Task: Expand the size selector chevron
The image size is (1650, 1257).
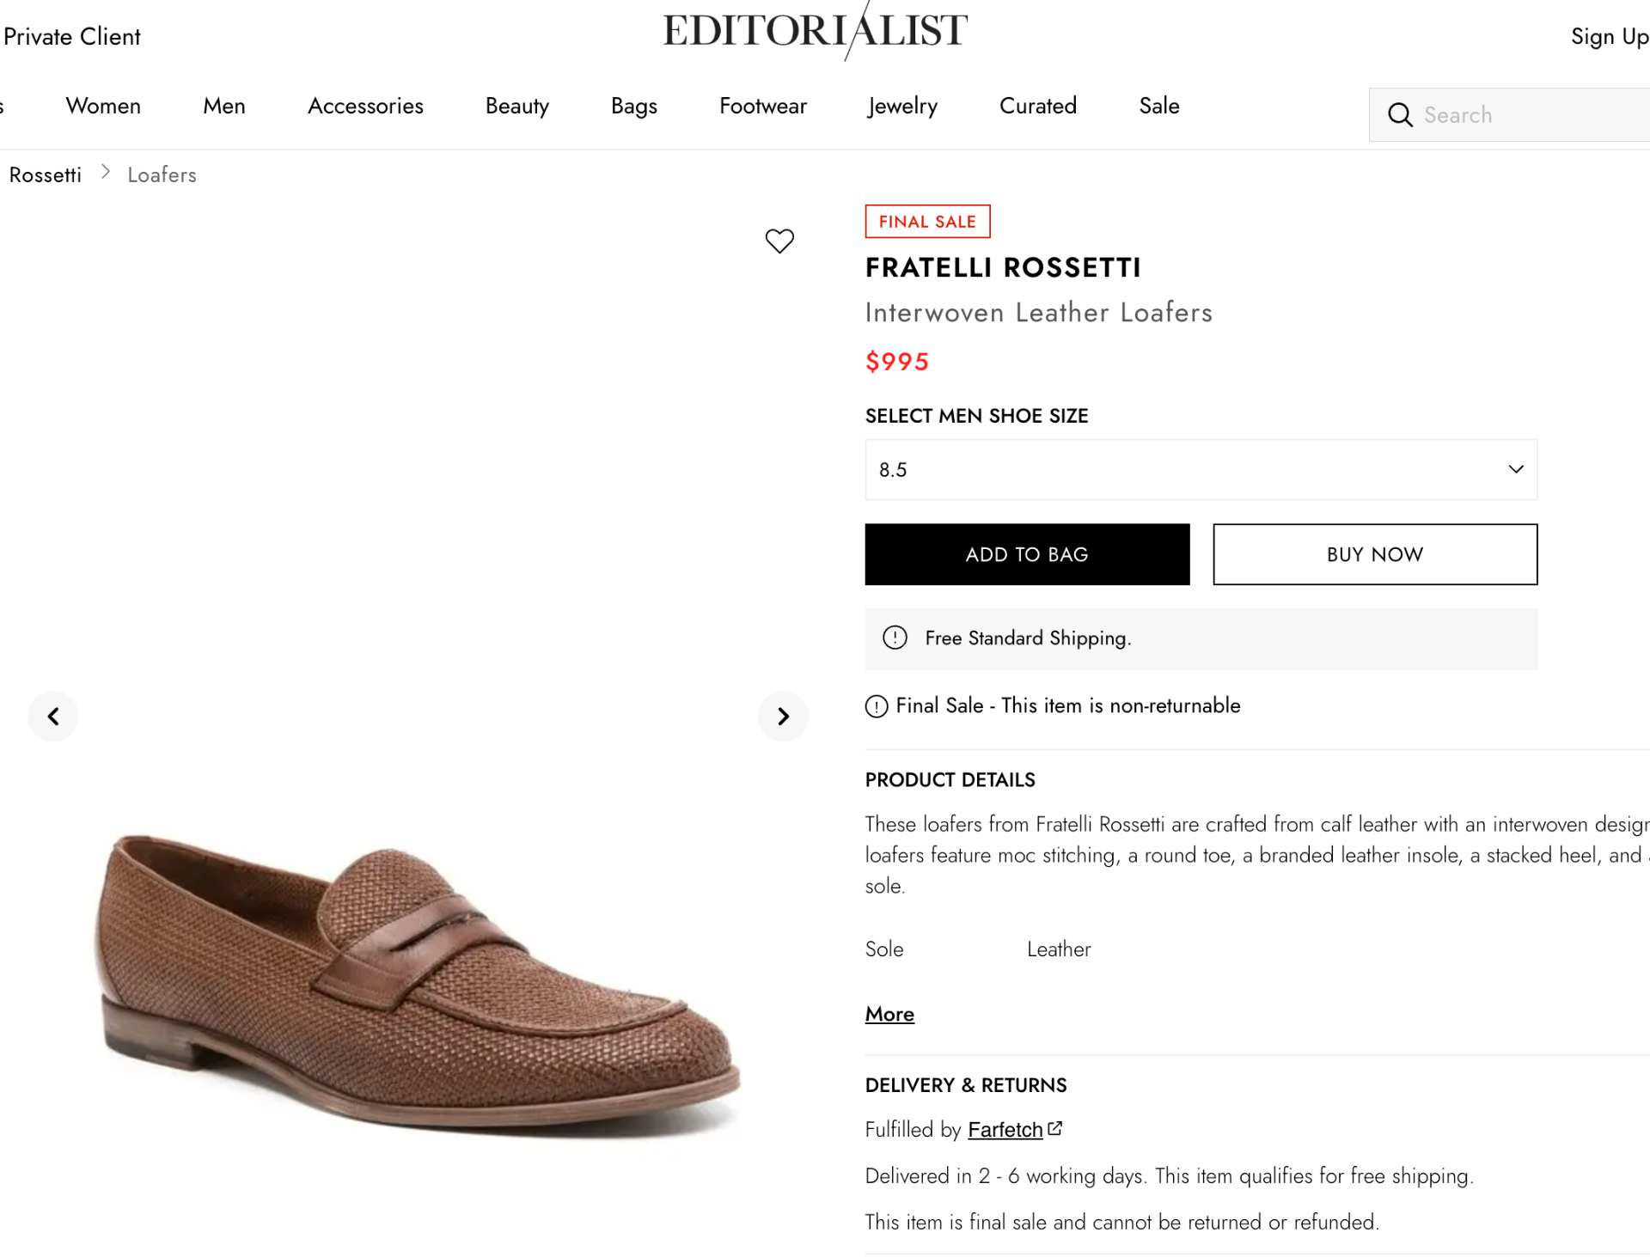Action: tap(1514, 469)
